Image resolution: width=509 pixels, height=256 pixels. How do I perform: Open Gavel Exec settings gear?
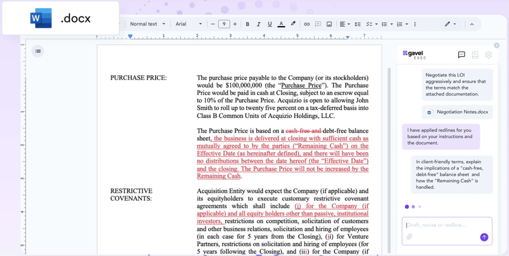(x=488, y=55)
